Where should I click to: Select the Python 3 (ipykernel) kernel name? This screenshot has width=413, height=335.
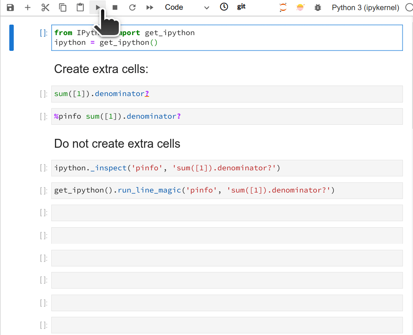tap(365, 7)
